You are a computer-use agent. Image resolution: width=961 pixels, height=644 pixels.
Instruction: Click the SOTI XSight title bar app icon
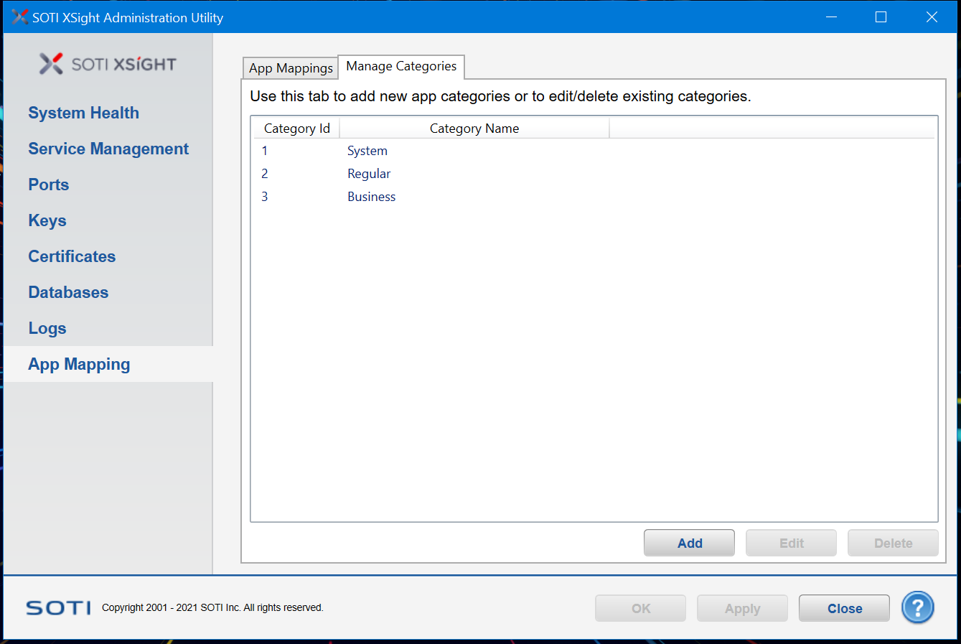coord(19,17)
